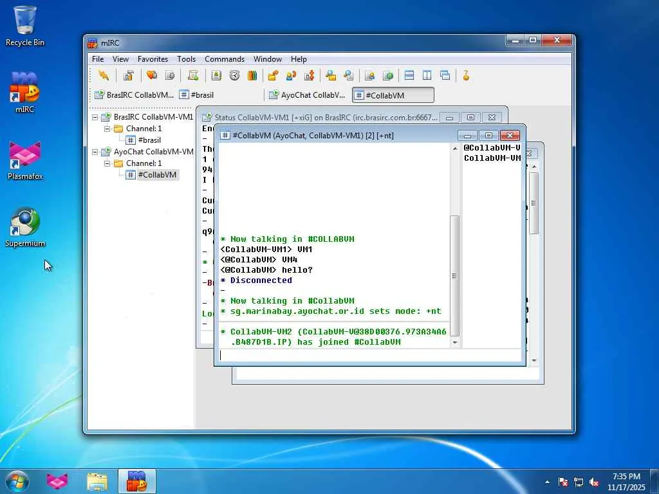659x494 pixels.
Task: Open the URLs List globe icon
Action: (388, 76)
